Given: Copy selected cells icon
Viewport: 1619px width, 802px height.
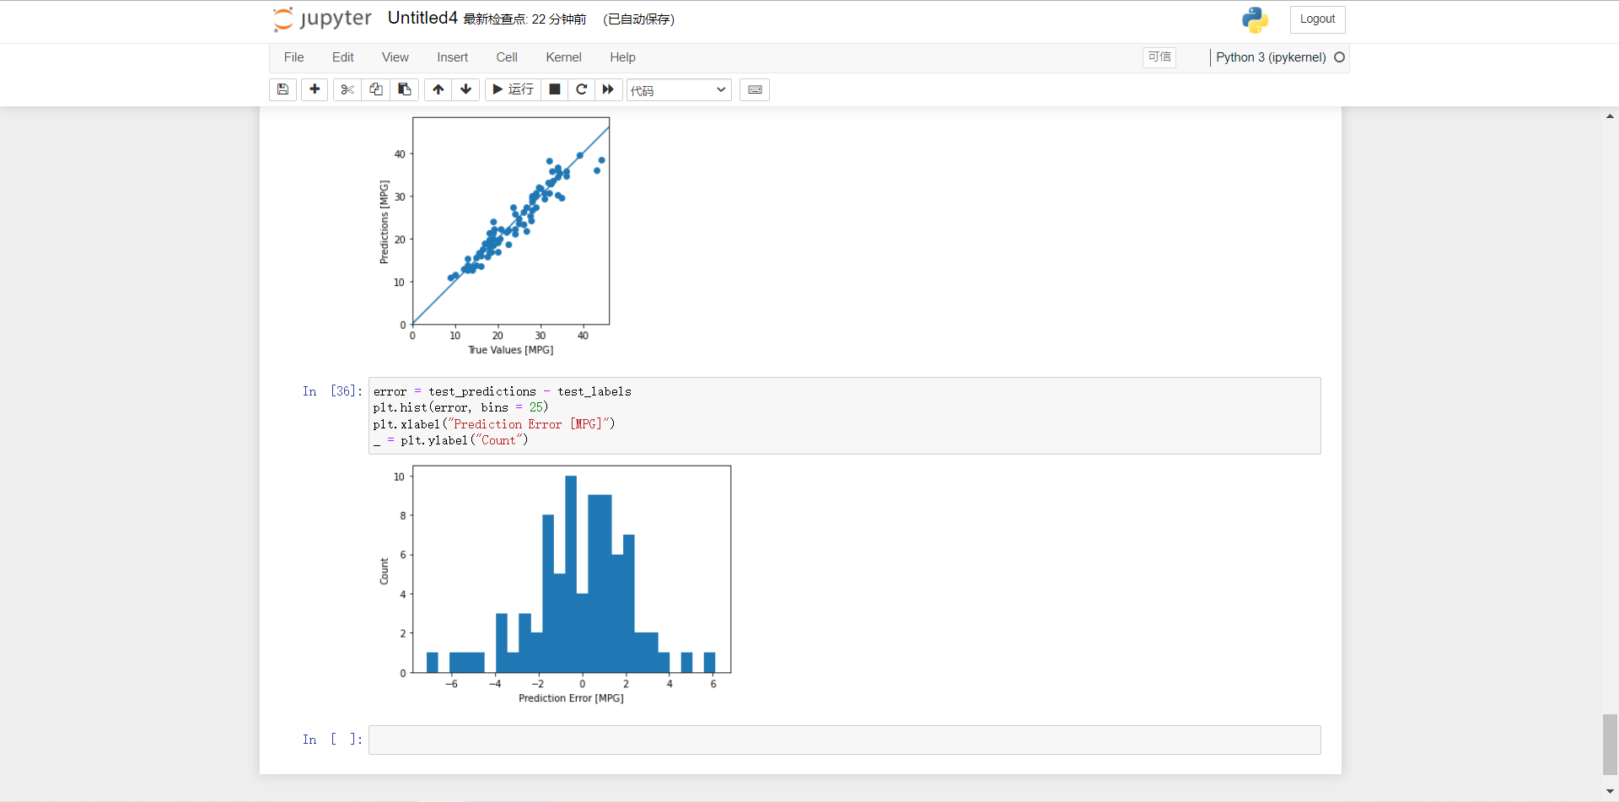Looking at the screenshot, I should click(375, 89).
